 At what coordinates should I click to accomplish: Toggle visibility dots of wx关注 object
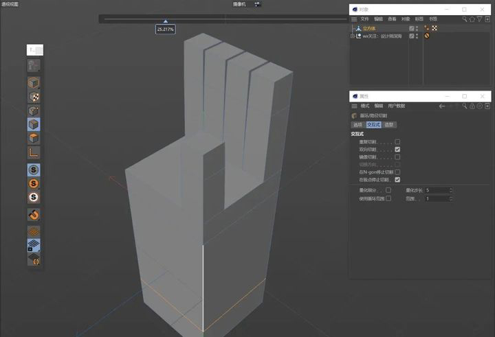[417, 36]
